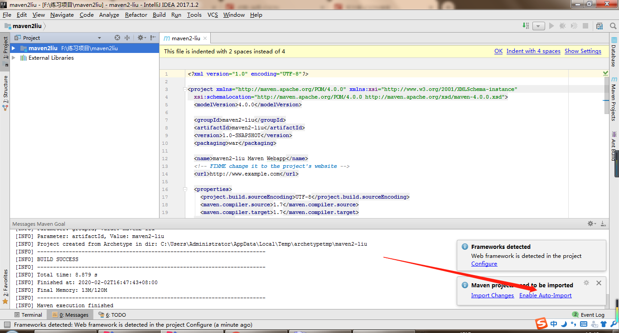Image resolution: width=619 pixels, height=333 pixels.
Task: Open the Database side panel tab
Action: pos(614,52)
